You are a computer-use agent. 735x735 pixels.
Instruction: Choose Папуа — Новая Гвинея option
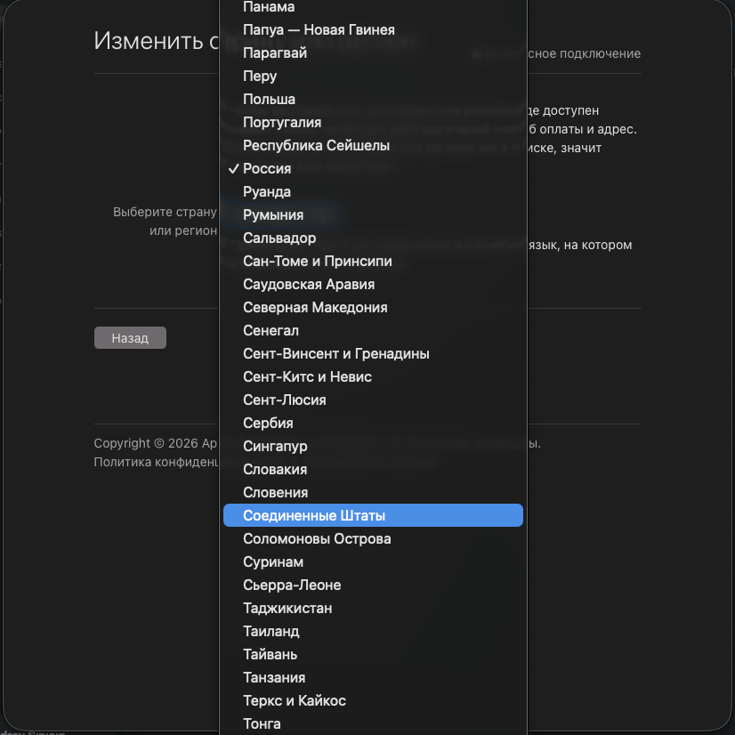point(319,30)
